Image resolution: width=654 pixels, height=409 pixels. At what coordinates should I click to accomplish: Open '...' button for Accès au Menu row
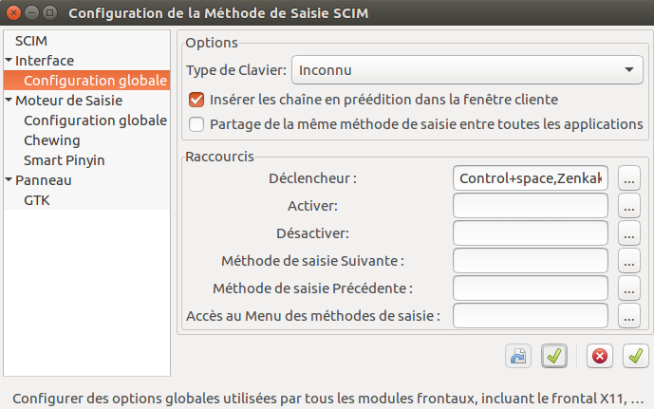[629, 316]
